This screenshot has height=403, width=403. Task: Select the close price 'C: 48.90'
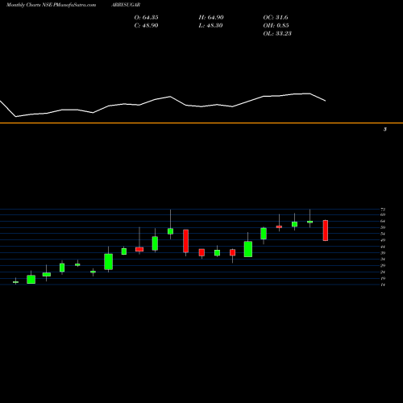[146, 26]
